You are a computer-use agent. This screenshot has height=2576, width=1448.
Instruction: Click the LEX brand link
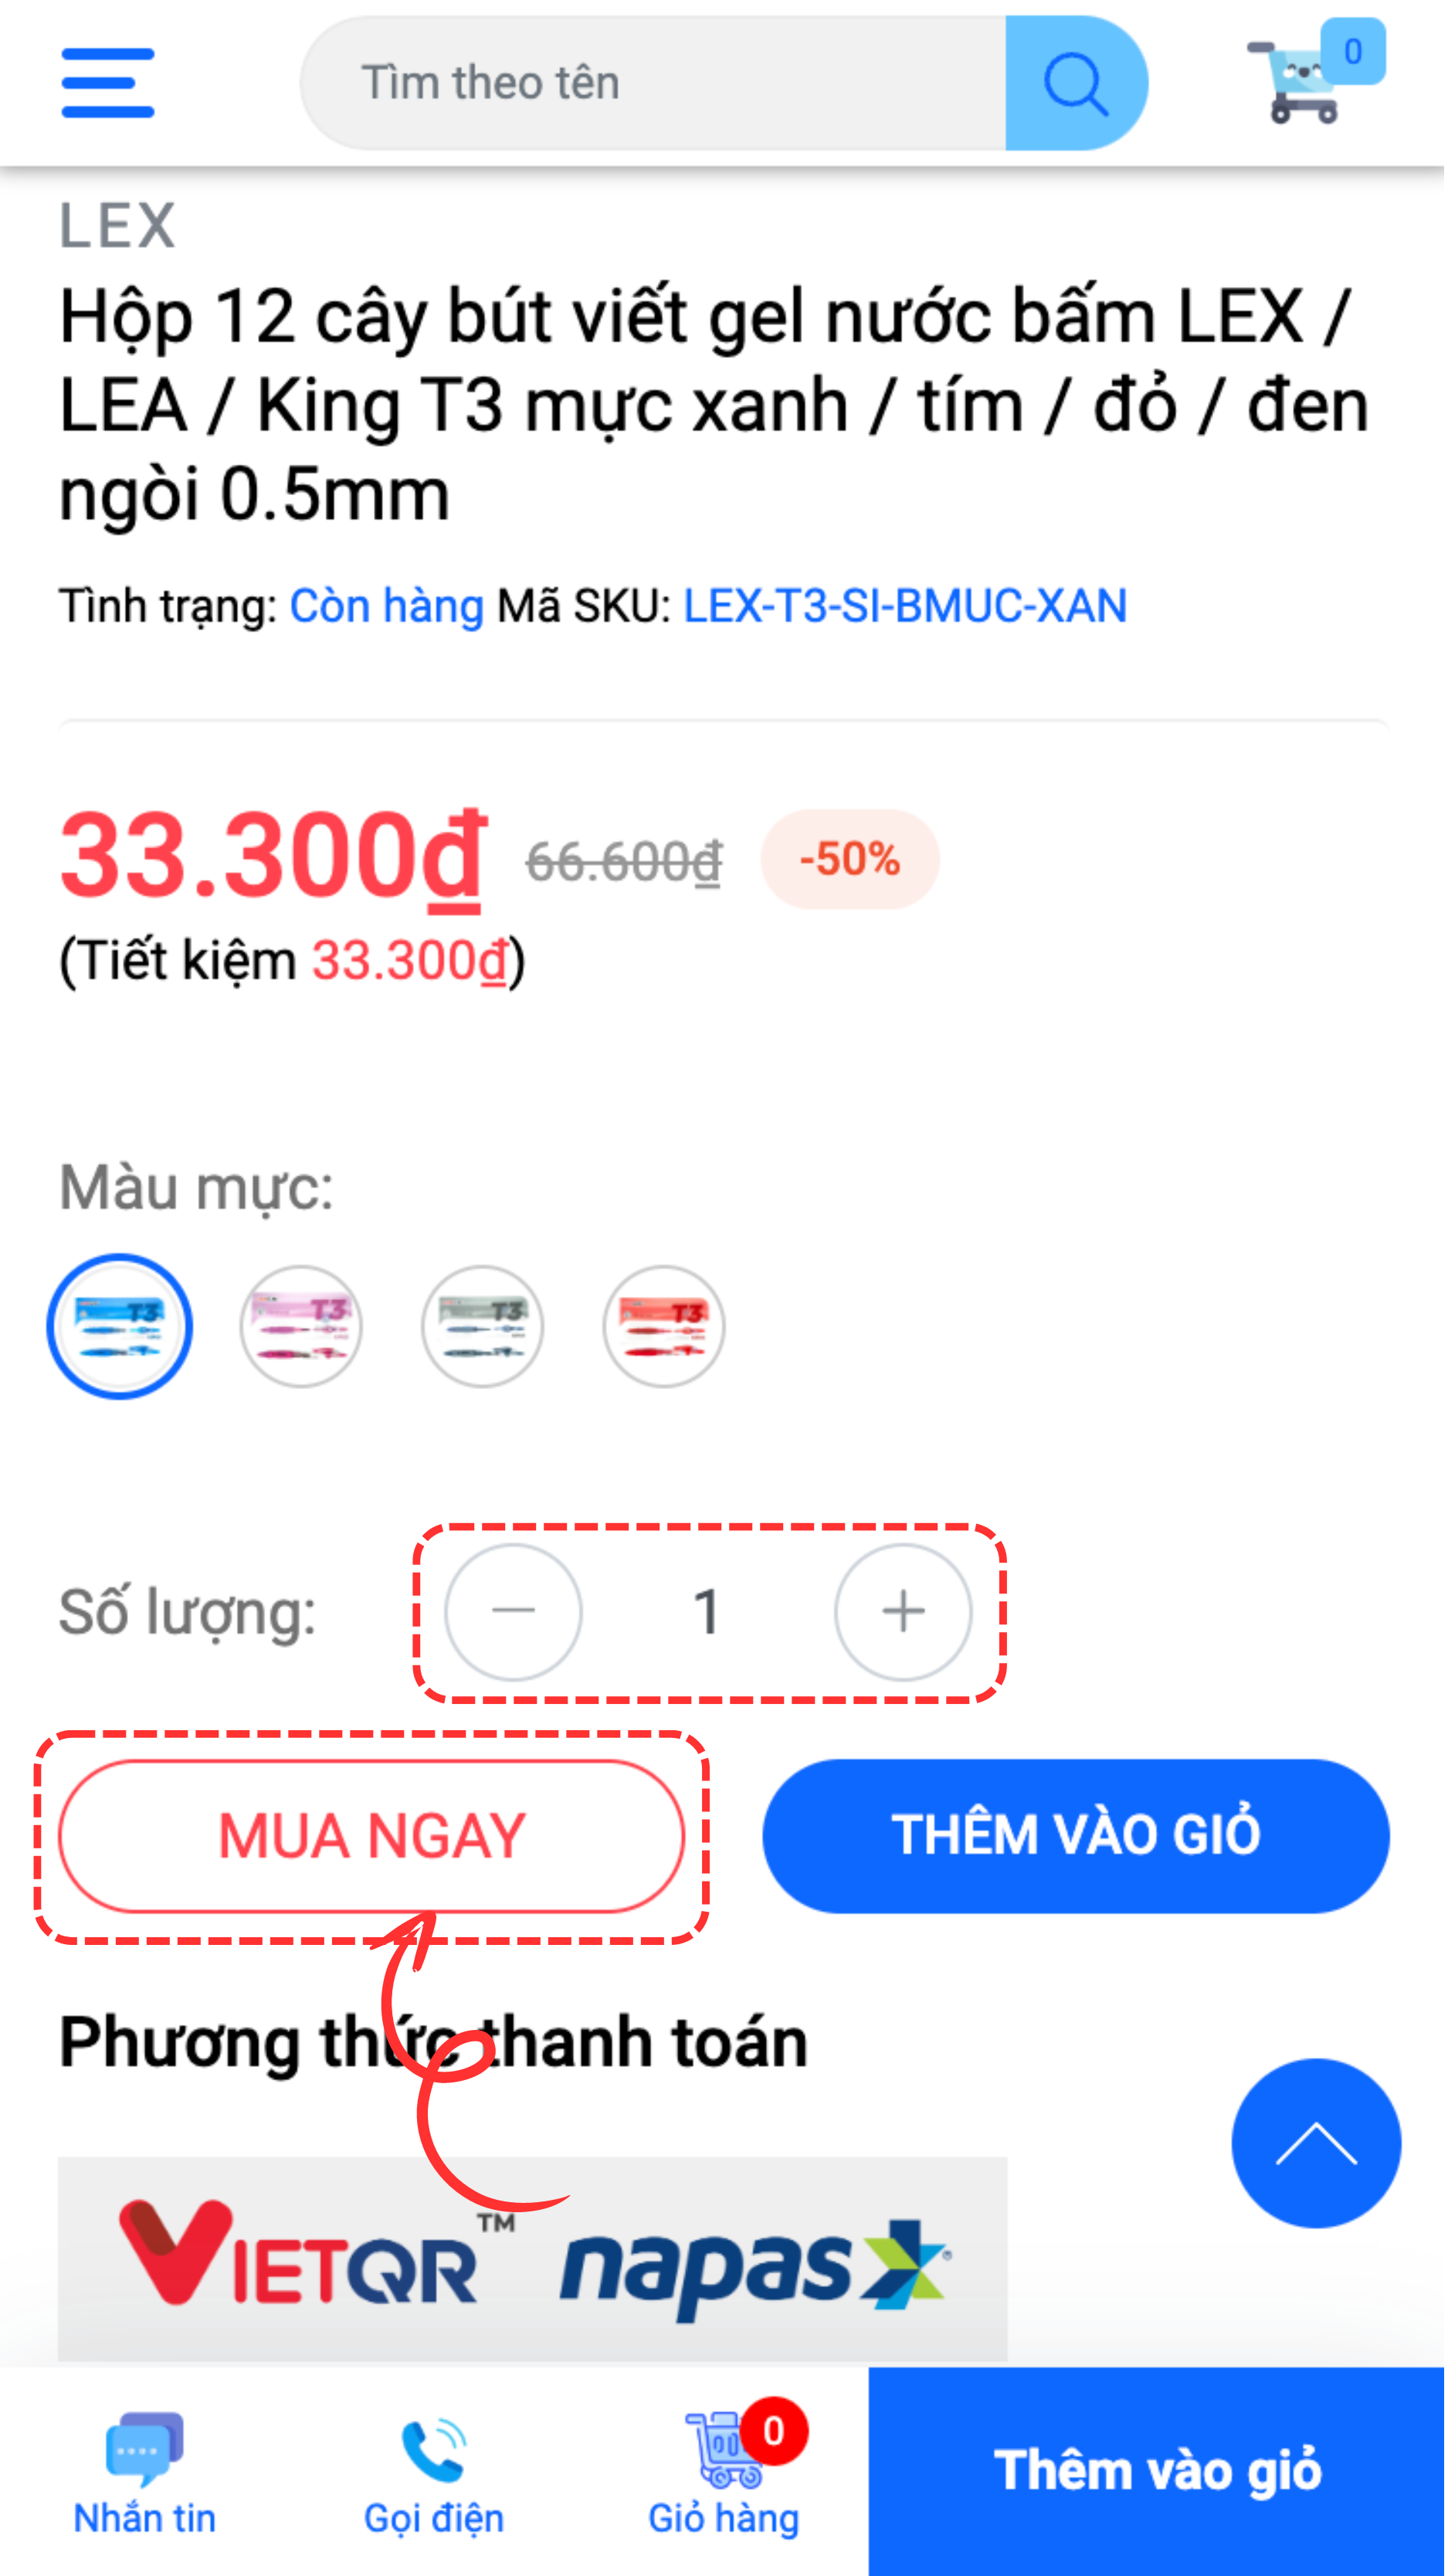pos(117,226)
